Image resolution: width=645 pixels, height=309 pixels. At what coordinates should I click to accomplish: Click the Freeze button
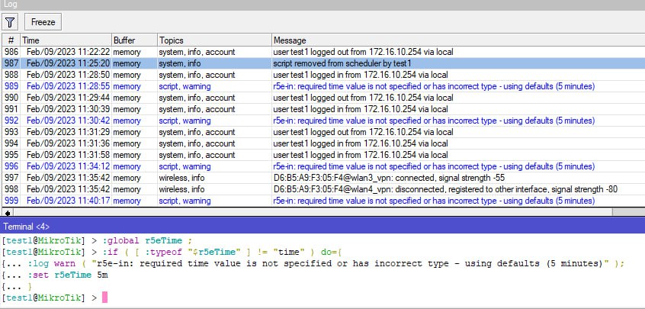tap(43, 22)
